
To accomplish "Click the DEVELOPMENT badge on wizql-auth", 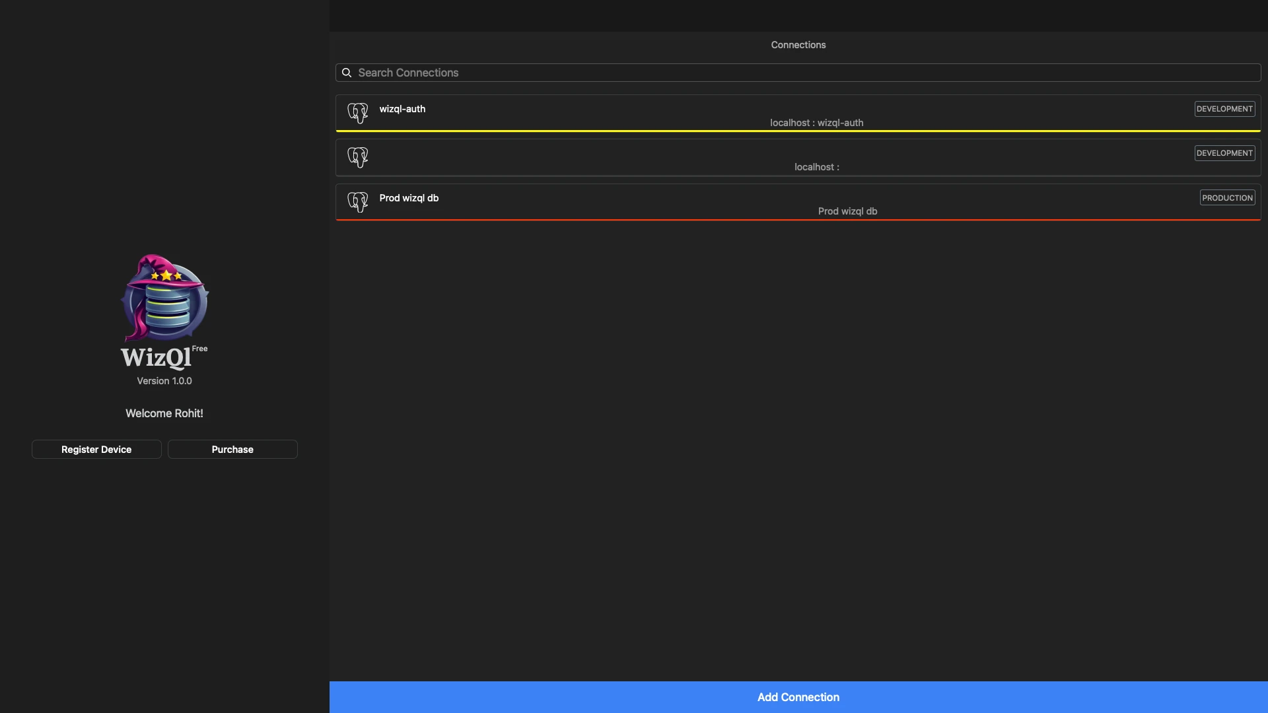I will tap(1224, 109).
